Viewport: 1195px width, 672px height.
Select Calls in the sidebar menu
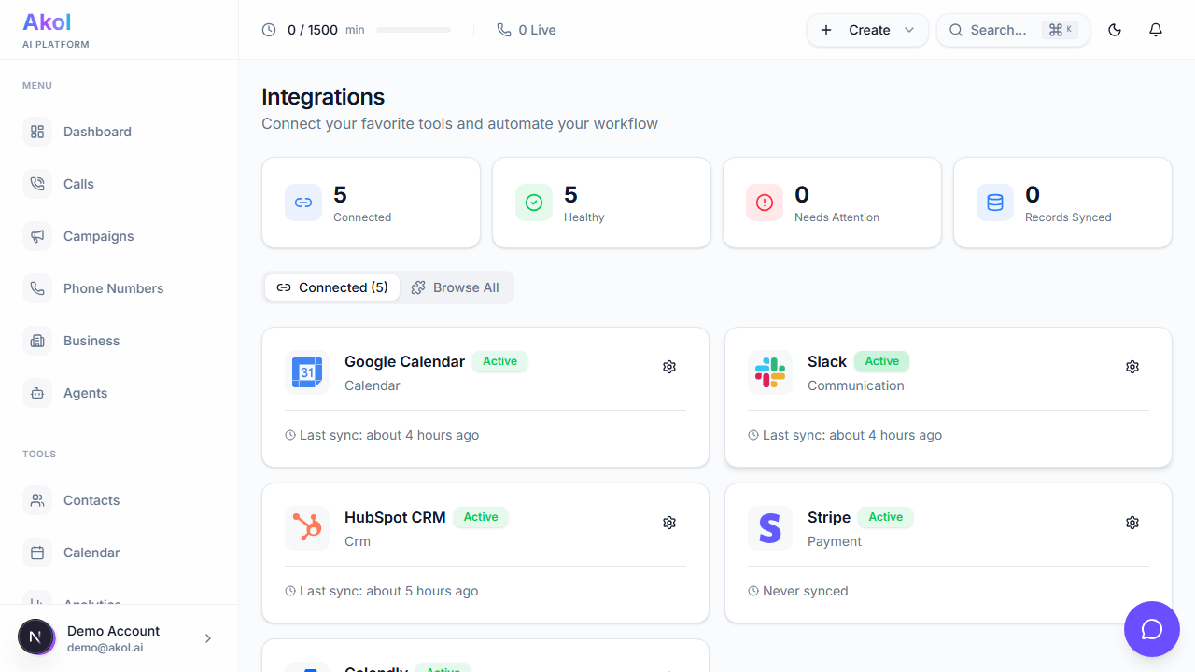click(78, 183)
